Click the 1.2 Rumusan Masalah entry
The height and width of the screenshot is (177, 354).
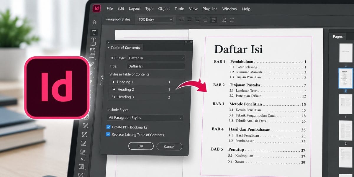[268, 72]
